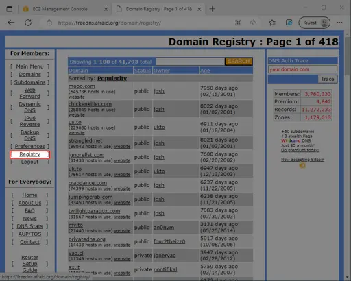The image size is (351, 281).
Task: Open ignorelist.com domain link
Action: [86, 155]
